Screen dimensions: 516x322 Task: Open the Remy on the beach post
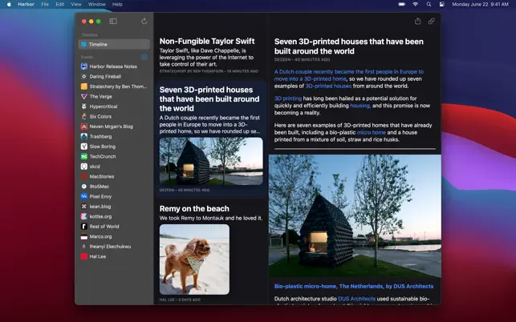tap(194, 208)
